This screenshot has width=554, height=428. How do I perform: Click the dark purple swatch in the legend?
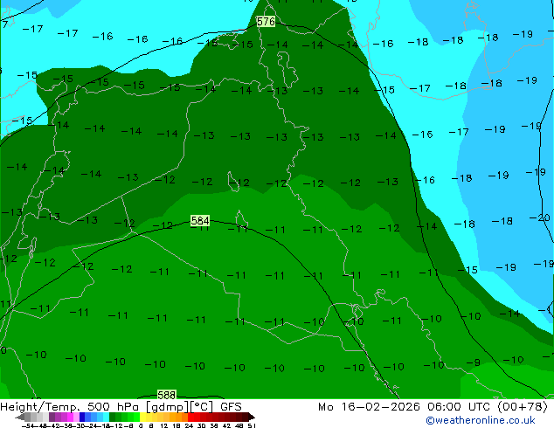coord(52,417)
